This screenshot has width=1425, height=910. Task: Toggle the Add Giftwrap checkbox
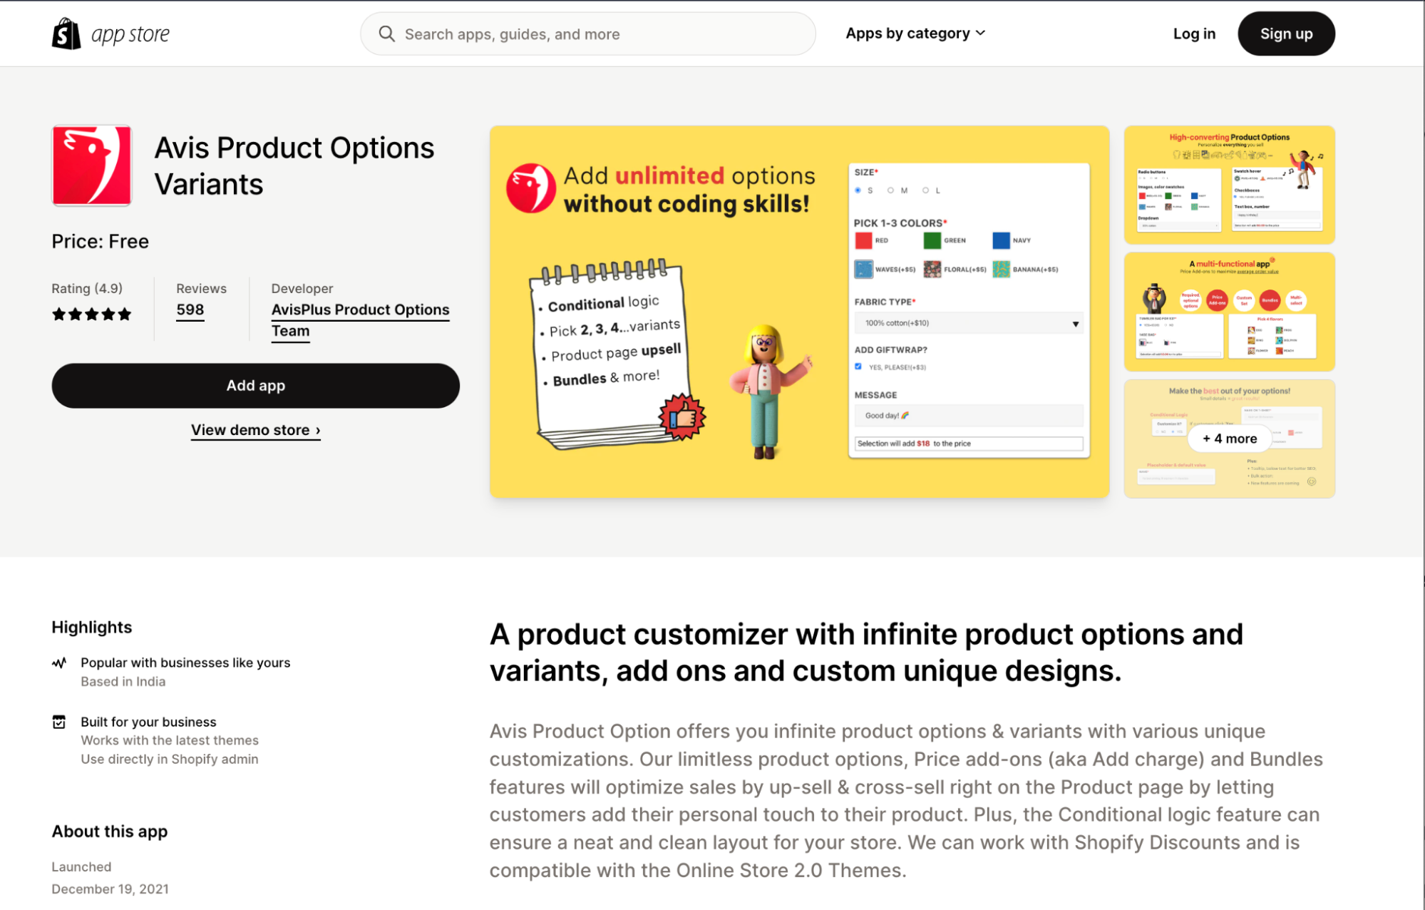(858, 367)
